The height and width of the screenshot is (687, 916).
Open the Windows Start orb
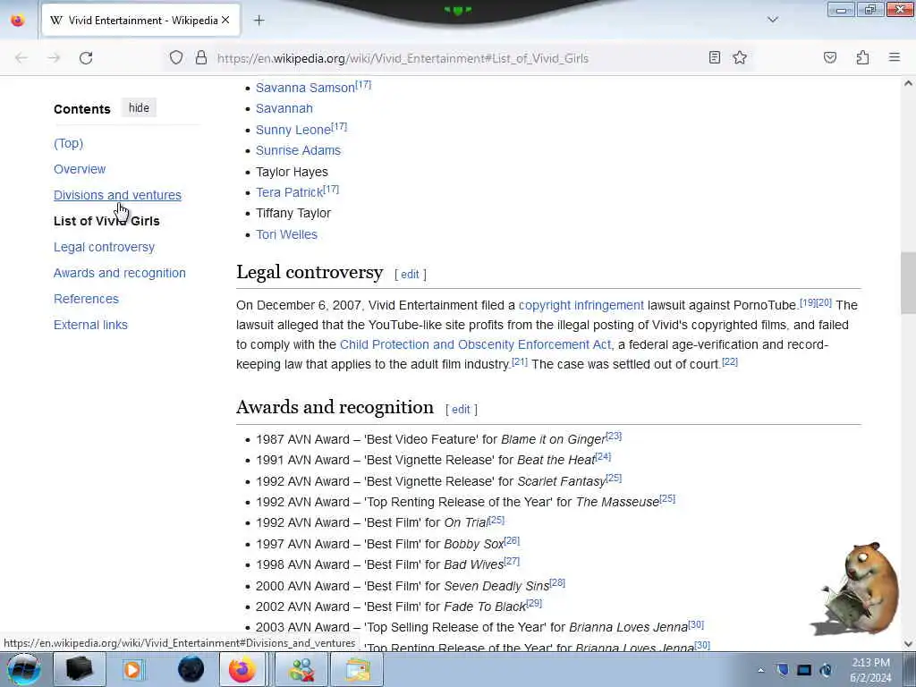coord(24,669)
